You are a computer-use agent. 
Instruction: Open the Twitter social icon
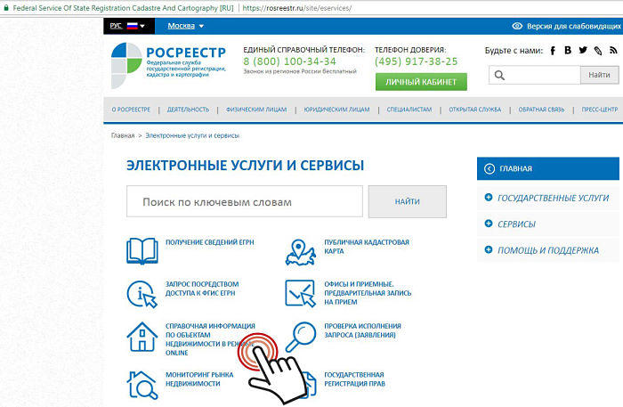583,50
